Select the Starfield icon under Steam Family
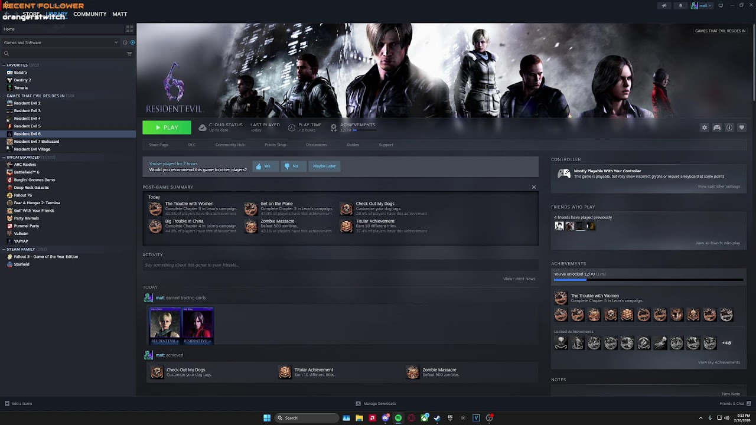 coord(9,264)
